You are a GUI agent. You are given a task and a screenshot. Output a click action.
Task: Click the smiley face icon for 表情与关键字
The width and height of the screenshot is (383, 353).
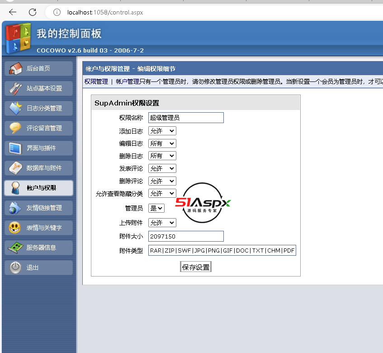15,228
